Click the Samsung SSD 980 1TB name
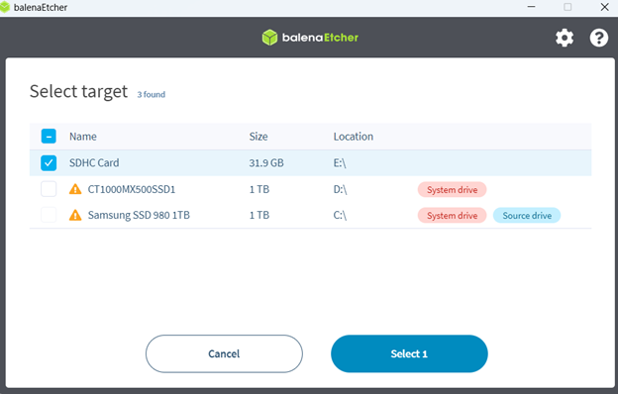 (x=139, y=215)
